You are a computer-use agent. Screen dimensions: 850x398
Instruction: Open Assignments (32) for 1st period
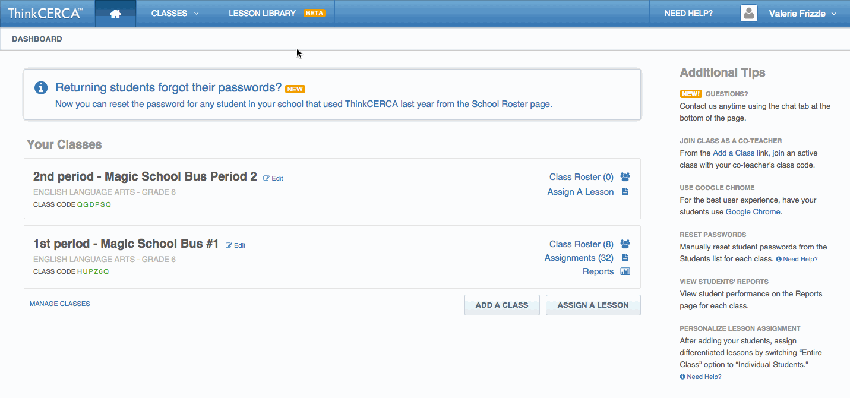tap(579, 258)
